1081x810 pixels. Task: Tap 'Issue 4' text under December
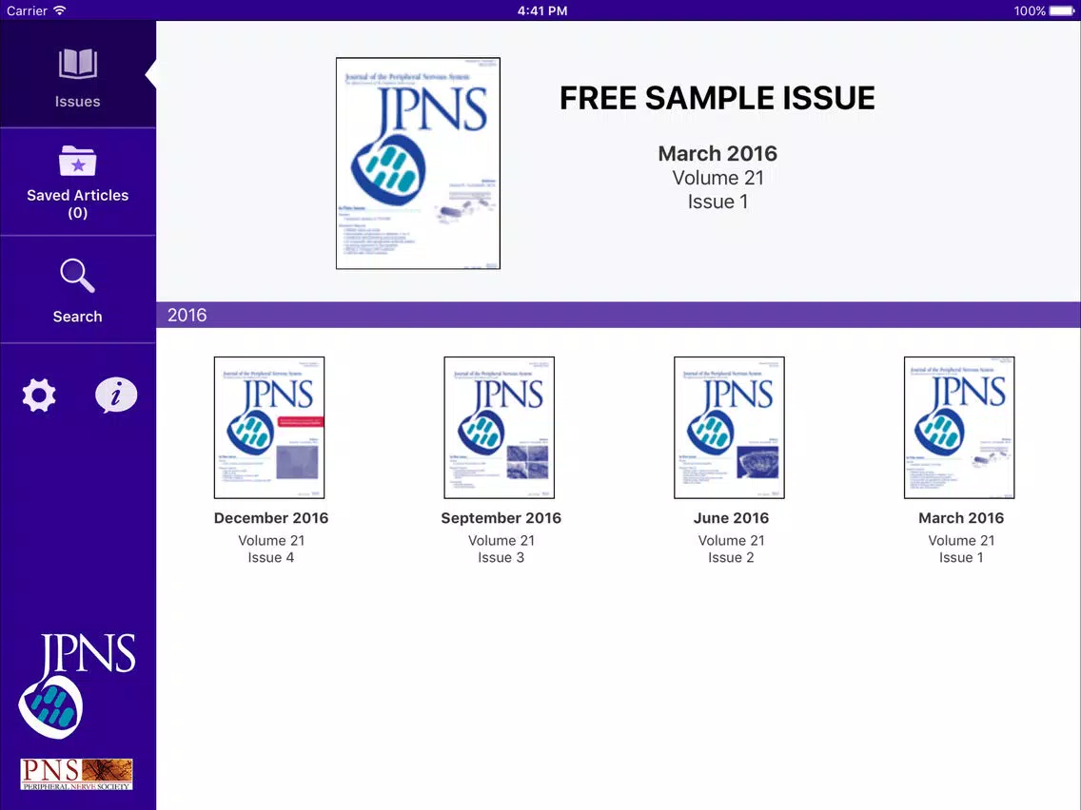271,557
